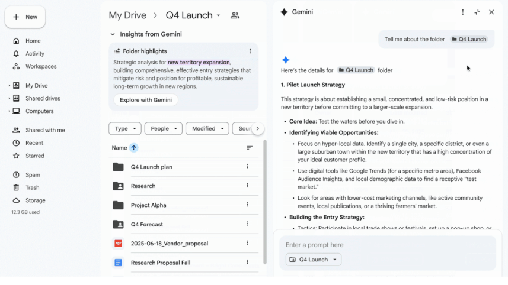Click the Name column header
The width and height of the screenshot is (508, 285).
coord(119,148)
